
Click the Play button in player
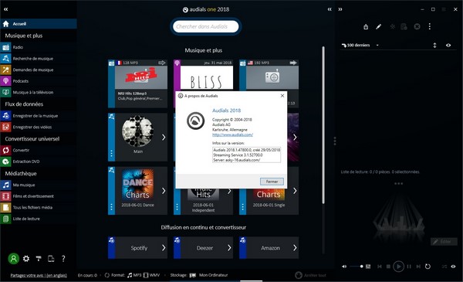point(399,267)
